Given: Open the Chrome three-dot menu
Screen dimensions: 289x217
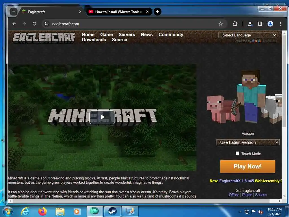Looking at the screenshot, I should [280, 24].
